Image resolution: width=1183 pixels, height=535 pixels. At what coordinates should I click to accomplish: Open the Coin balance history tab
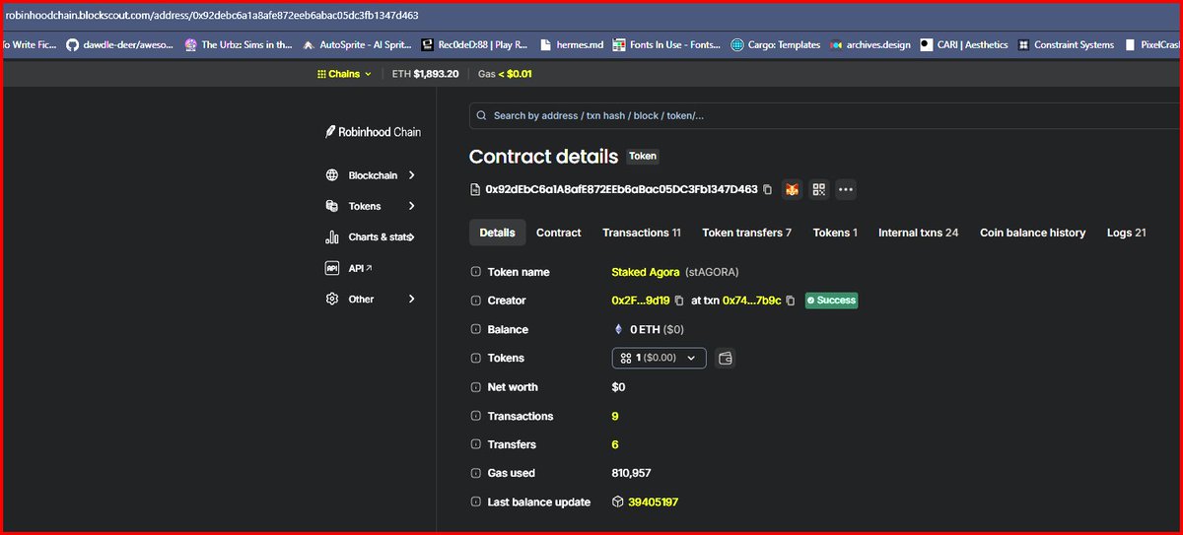click(1032, 233)
